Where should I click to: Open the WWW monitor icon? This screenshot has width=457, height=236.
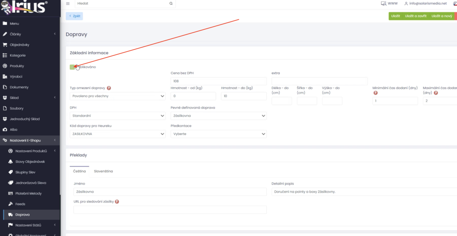click(383, 3)
